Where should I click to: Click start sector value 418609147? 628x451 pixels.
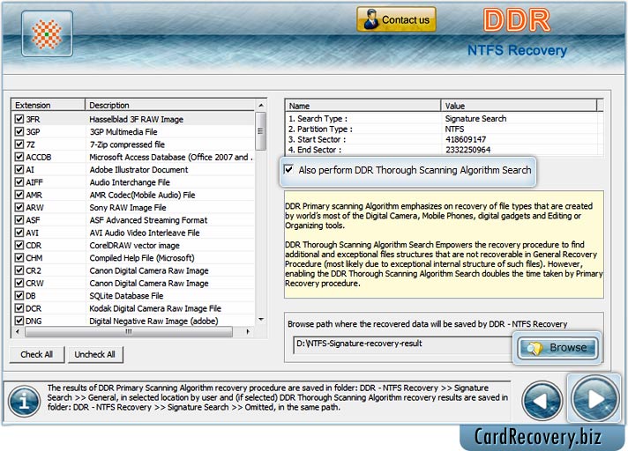pos(466,139)
